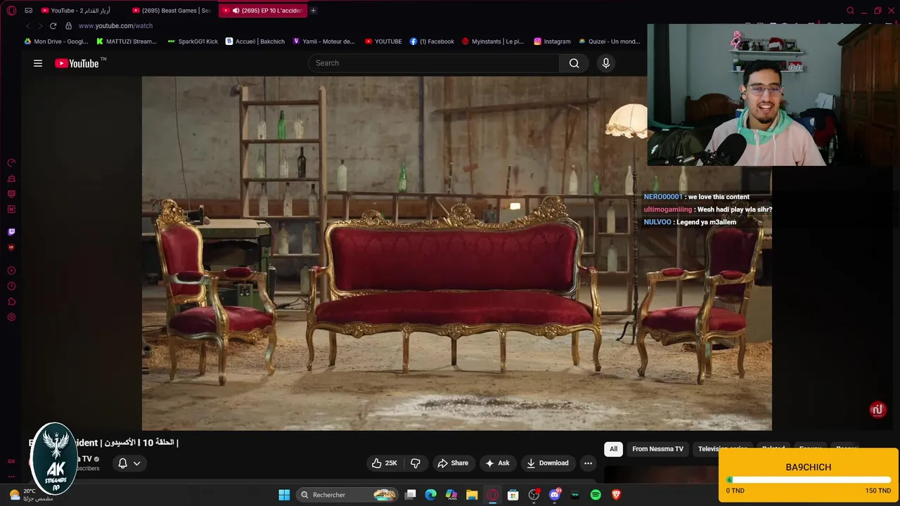
Task: Open Twitch panel in Opera sidebar
Action: 11,231
